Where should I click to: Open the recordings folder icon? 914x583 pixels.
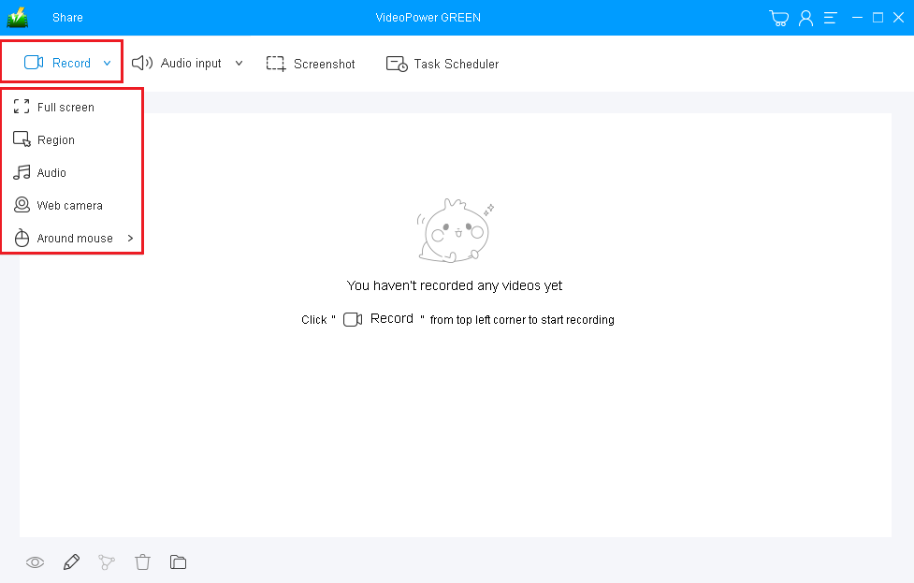pos(178,561)
